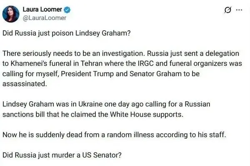Click the word 'assassinated.' in the post
Screen dimensions: 250x166
tap(25, 84)
